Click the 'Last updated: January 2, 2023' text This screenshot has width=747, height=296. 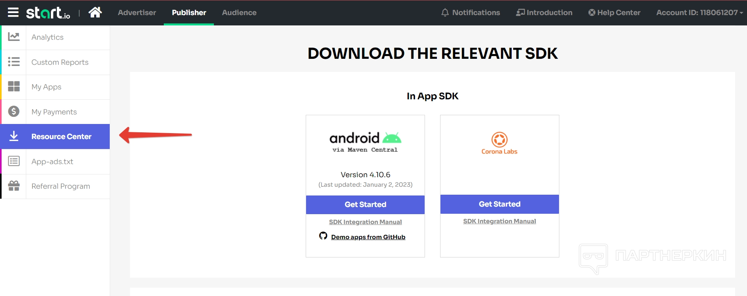point(365,185)
